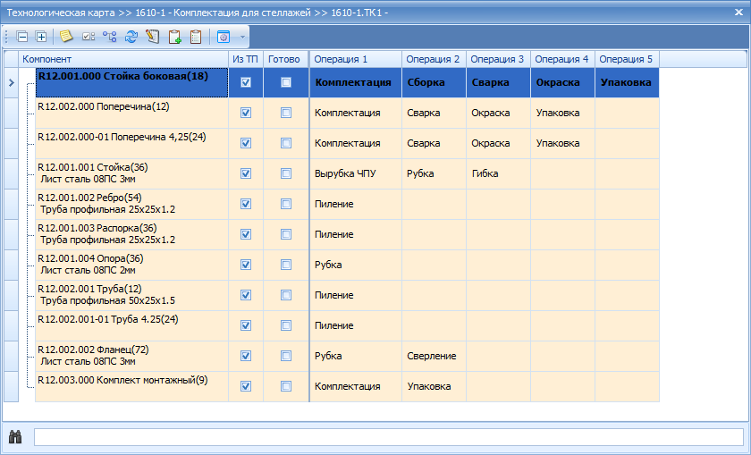Open the yellow sticky note icon
751x455 pixels.
pos(65,37)
